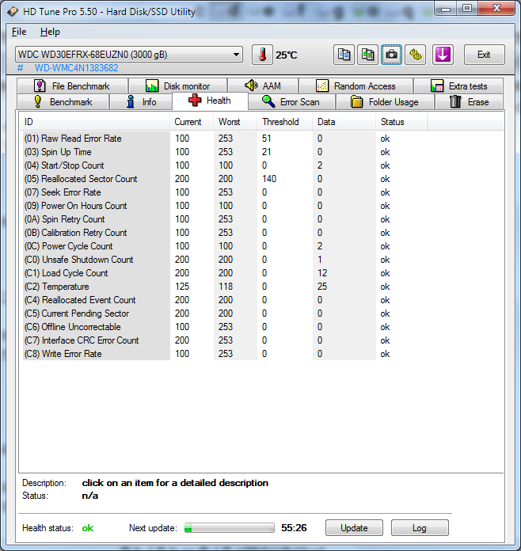Click serial number WD-WMC4N1383682

[76, 68]
